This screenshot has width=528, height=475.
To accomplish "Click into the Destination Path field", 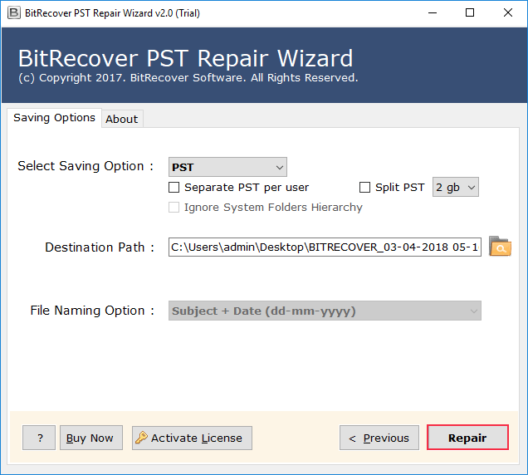I will click(x=325, y=247).
